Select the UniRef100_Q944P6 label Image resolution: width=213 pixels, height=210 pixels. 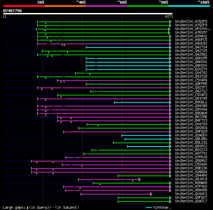pyautogui.click(x=191, y=176)
